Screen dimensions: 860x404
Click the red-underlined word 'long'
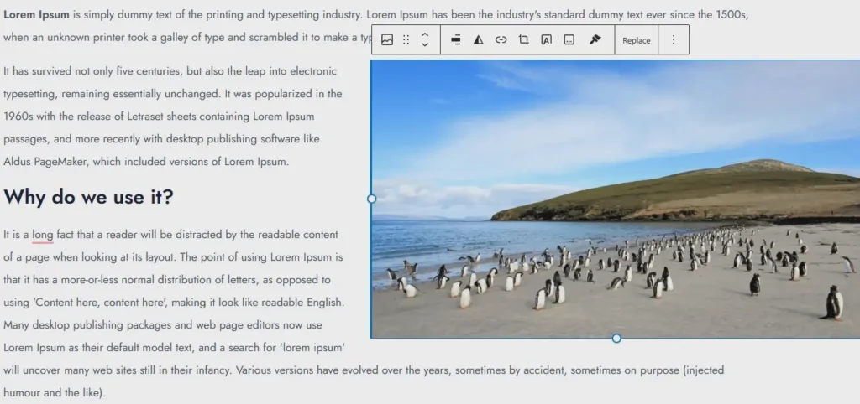tap(43, 235)
